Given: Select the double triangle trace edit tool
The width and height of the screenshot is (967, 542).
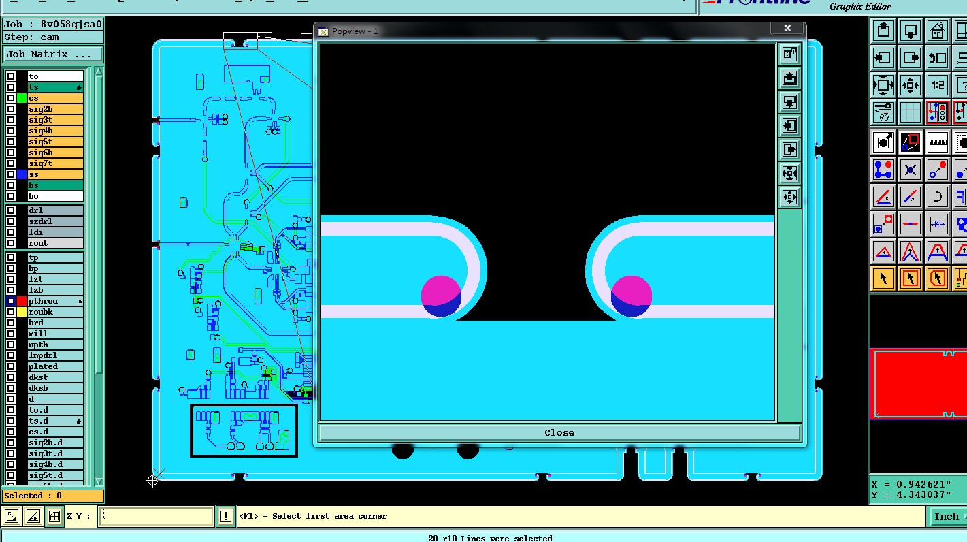Looking at the screenshot, I should pos(911,251).
